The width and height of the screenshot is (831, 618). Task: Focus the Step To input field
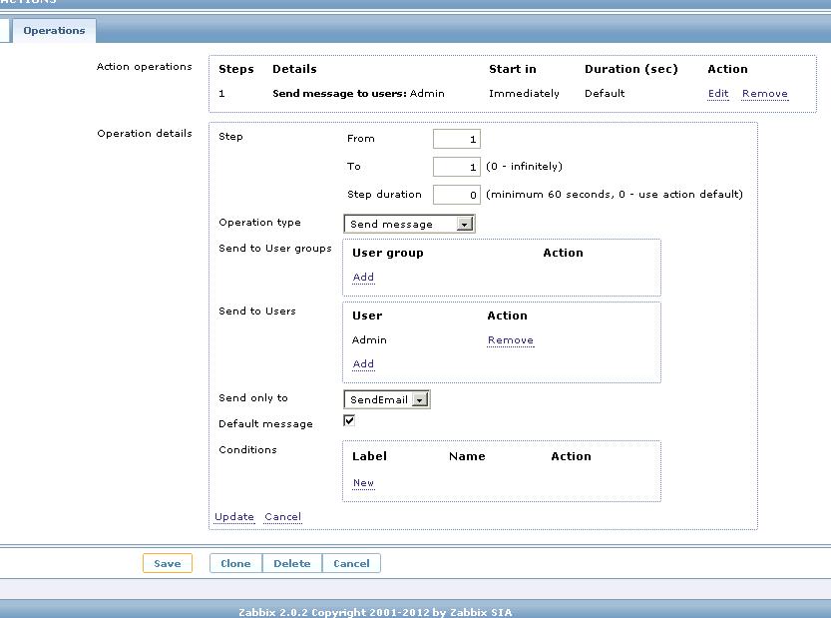(457, 167)
